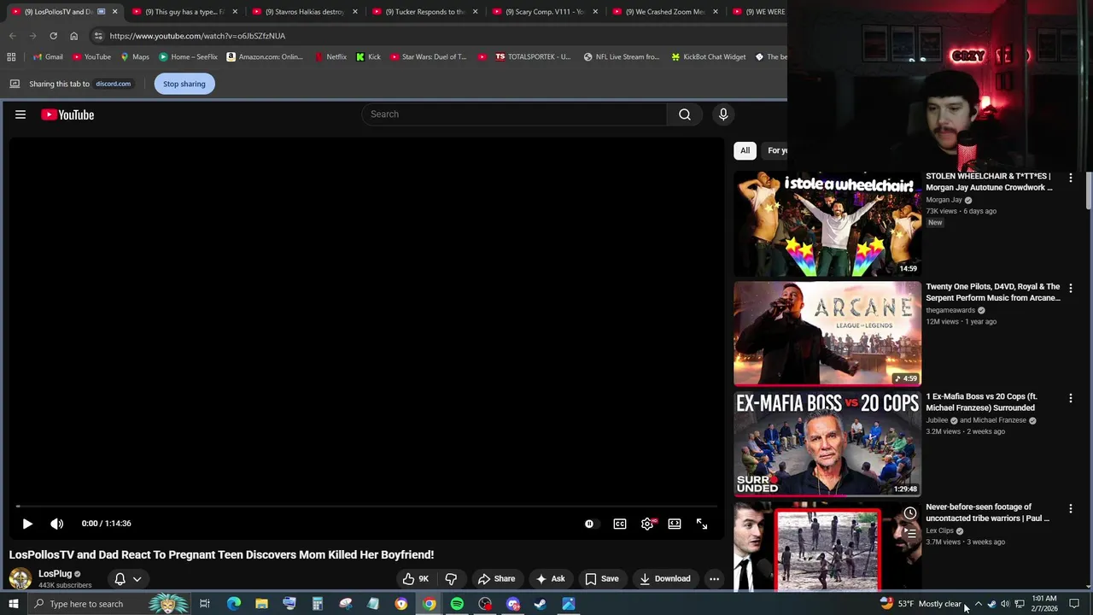Open Netflix bookmark
Screen dimensions: 1093x615
[330, 56]
